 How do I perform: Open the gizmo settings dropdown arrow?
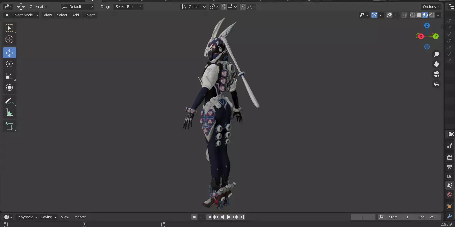pyautogui.click(x=381, y=15)
